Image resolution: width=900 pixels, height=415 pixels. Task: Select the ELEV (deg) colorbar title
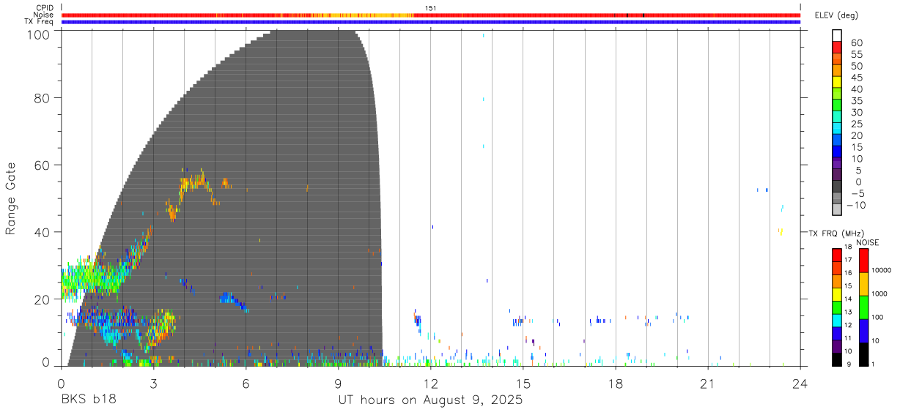click(x=836, y=15)
